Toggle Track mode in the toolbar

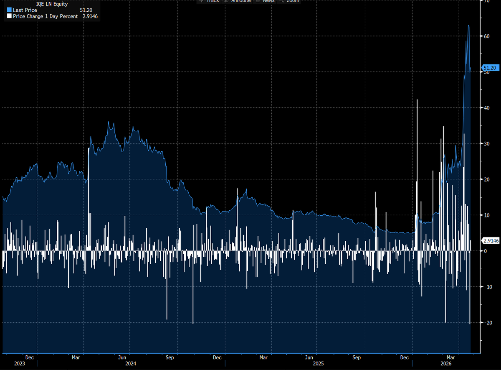tap(210, 1)
